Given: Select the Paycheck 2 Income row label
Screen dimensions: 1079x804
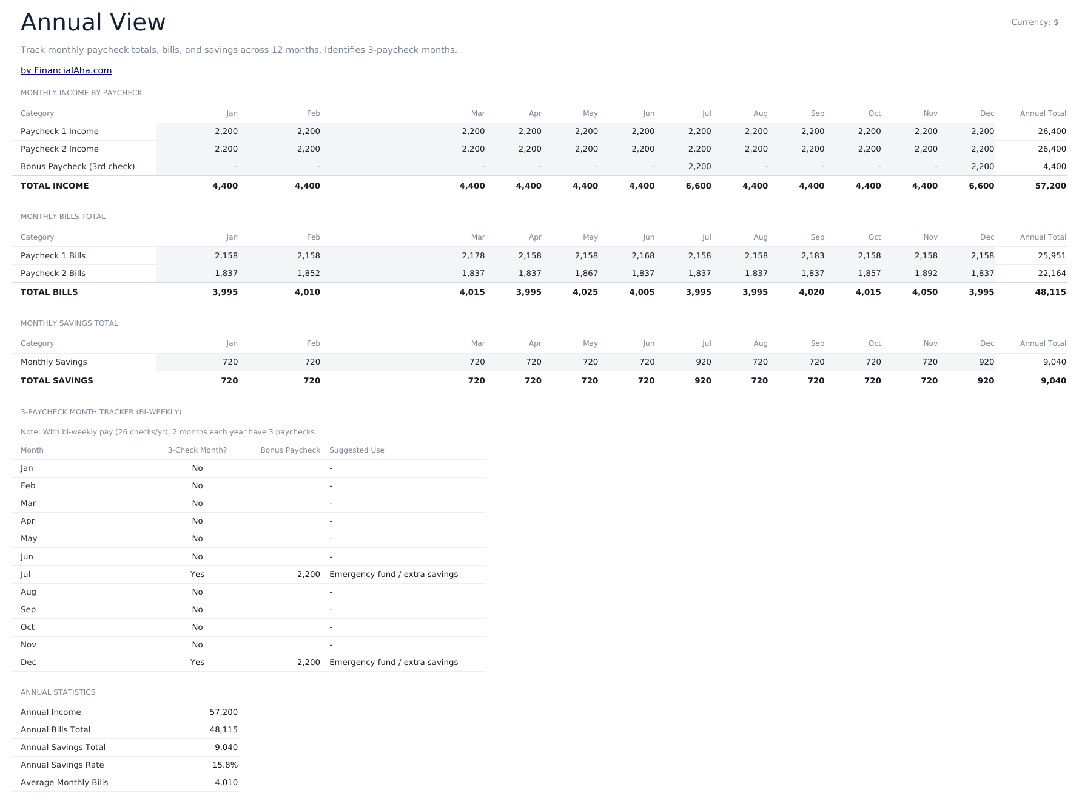Looking at the screenshot, I should tap(59, 149).
